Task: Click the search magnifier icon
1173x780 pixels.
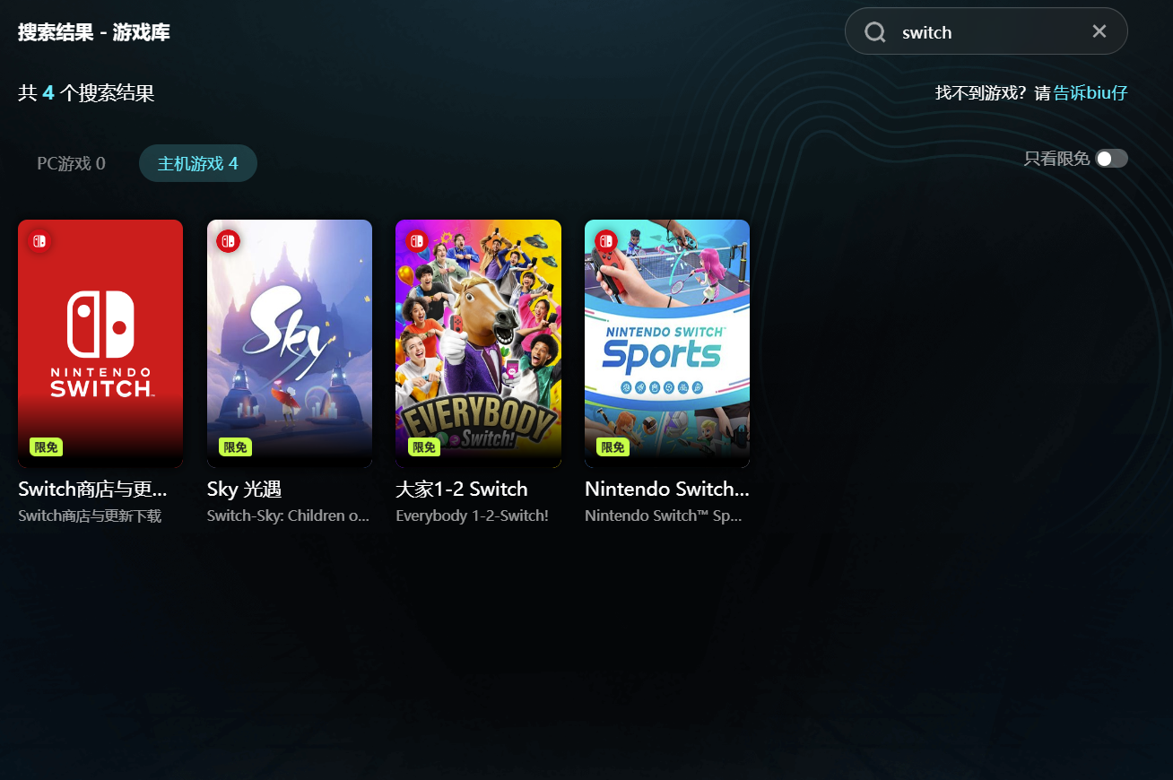Action: tap(875, 32)
